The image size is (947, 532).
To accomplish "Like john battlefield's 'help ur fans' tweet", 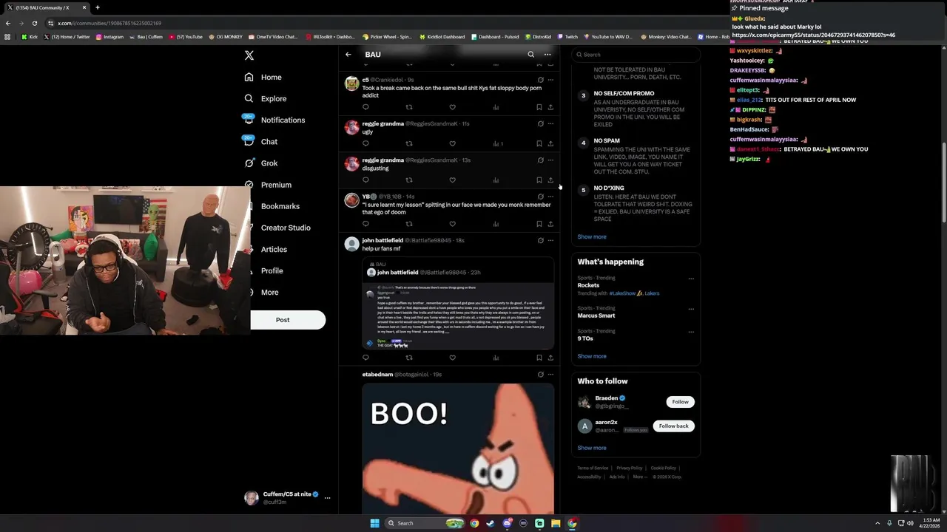I will point(452,358).
